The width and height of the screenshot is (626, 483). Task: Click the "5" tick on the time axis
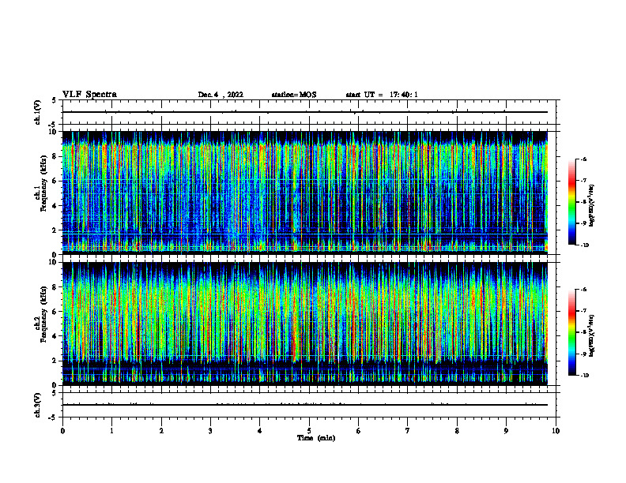click(x=309, y=431)
